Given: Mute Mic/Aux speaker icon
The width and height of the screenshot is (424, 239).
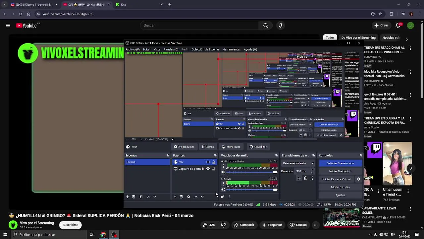Looking at the screenshot, I should point(223,190).
